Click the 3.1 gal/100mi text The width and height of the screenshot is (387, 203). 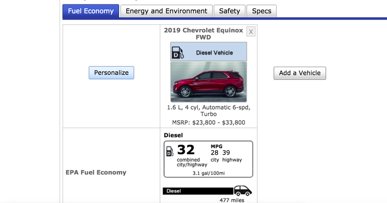[x=208, y=173]
